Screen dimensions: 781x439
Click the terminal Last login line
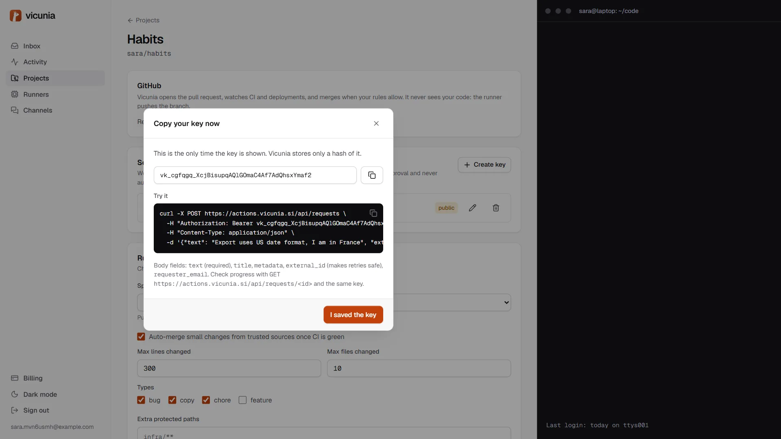pos(597,425)
